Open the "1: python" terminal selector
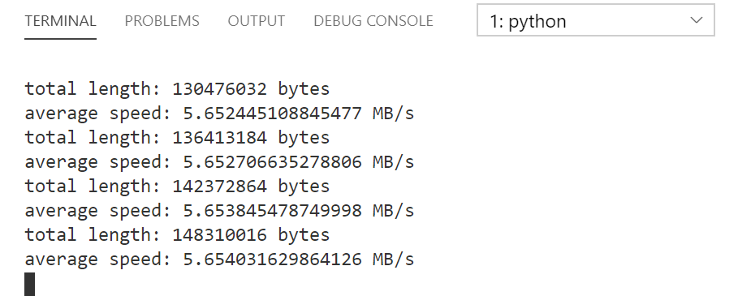The height and width of the screenshot is (296, 738). (x=595, y=20)
